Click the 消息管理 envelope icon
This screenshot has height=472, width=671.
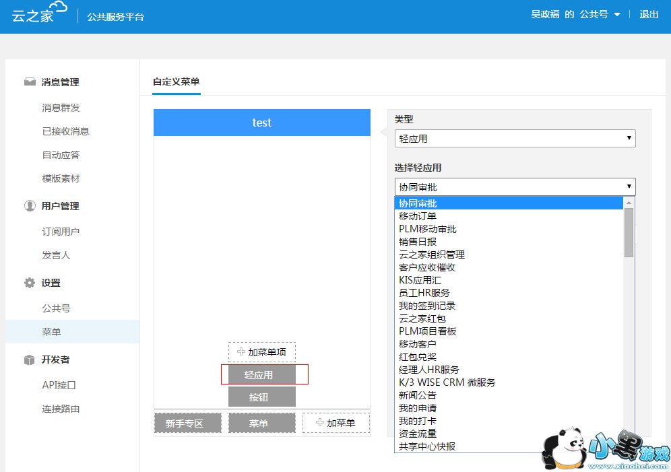pyautogui.click(x=30, y=82)
